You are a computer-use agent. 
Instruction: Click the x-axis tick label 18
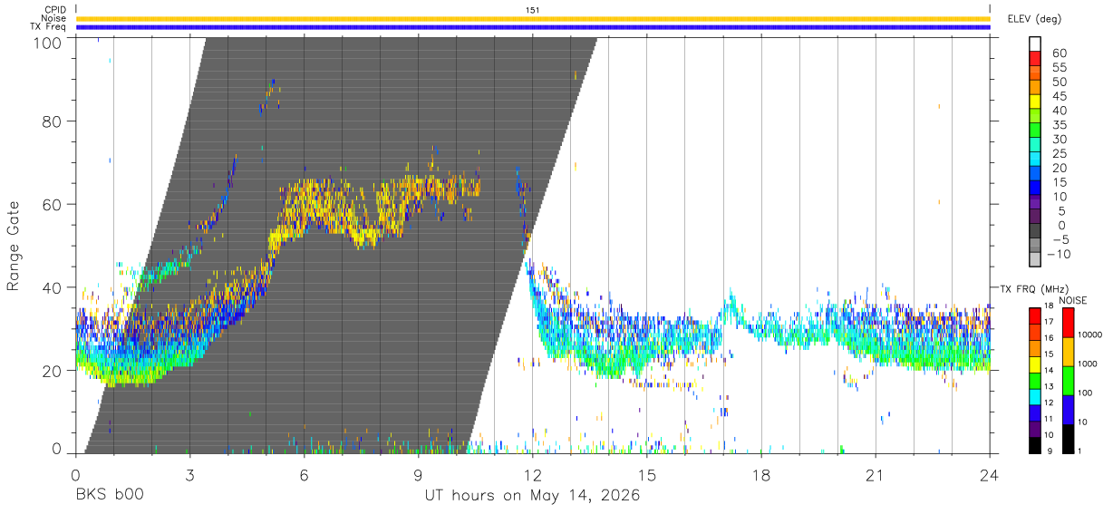click(761, 474)
